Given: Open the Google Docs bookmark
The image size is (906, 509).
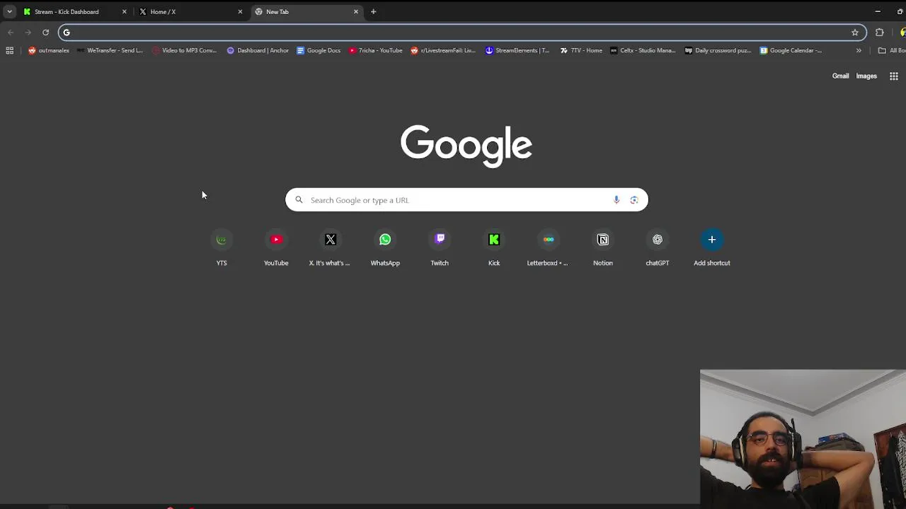Looking at the screenshot, I should tap(319, 50).
